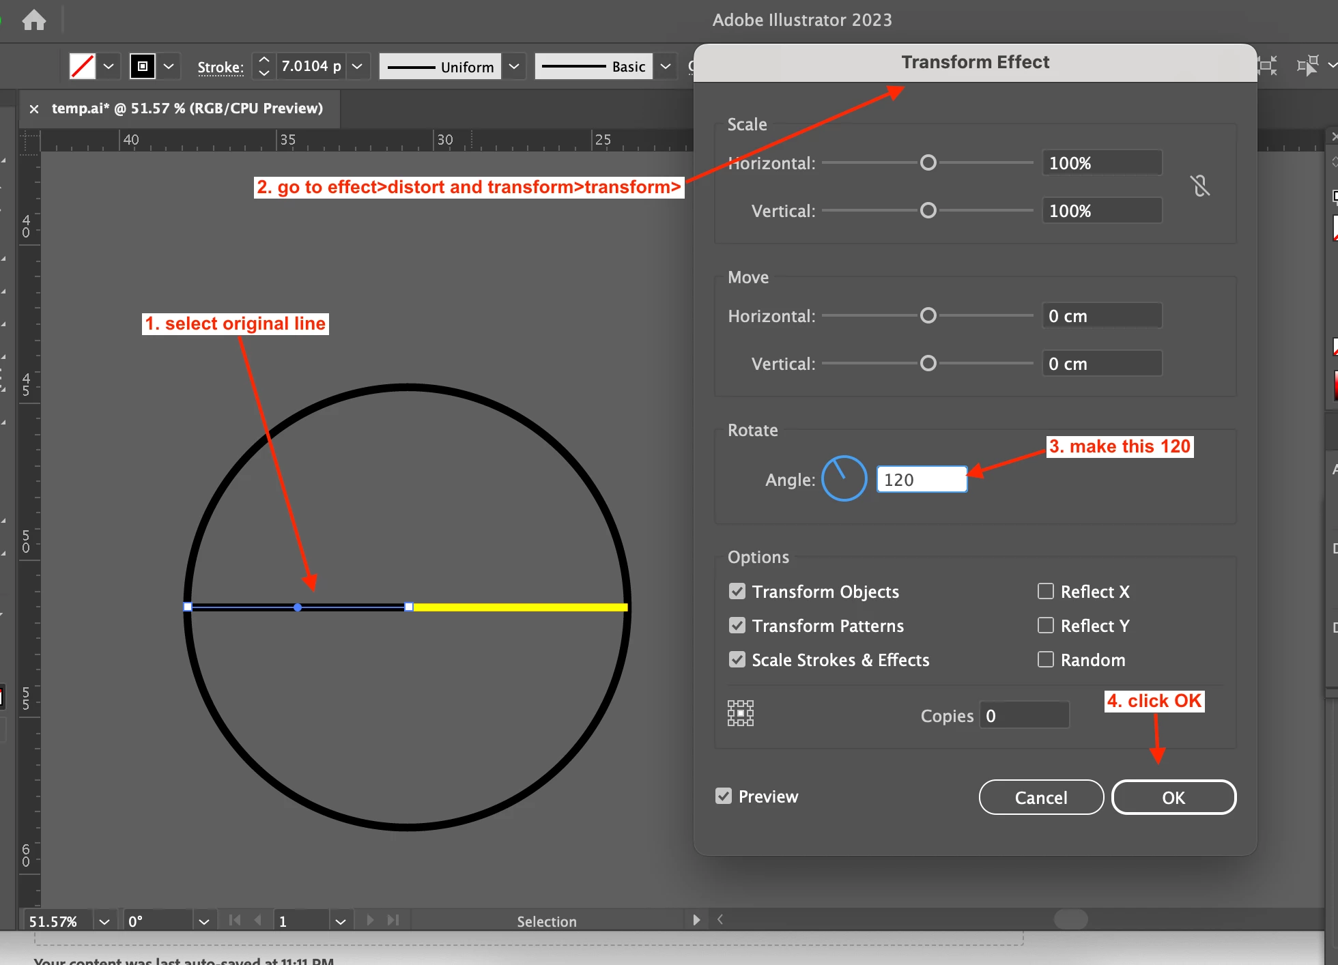Open the zoom level dropdown

(104, 921)
